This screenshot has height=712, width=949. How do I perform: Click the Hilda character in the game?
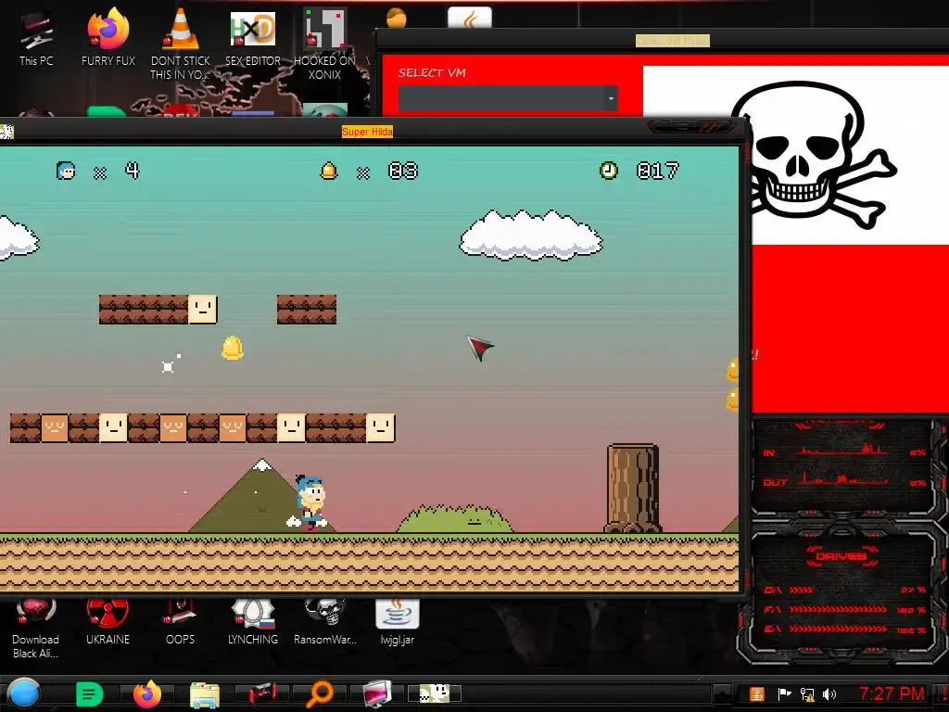pyautogui.click(x=310, y=502)
